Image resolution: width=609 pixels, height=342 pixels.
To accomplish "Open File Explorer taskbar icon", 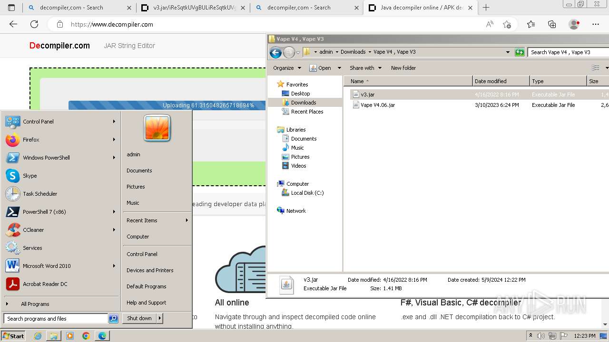I will pos(54,336).
